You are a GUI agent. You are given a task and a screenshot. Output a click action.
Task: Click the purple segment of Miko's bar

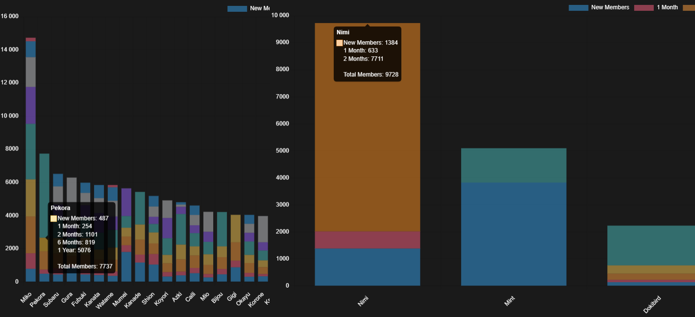pos(30,105)
